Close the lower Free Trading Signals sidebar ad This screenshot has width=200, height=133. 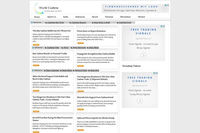157,73
